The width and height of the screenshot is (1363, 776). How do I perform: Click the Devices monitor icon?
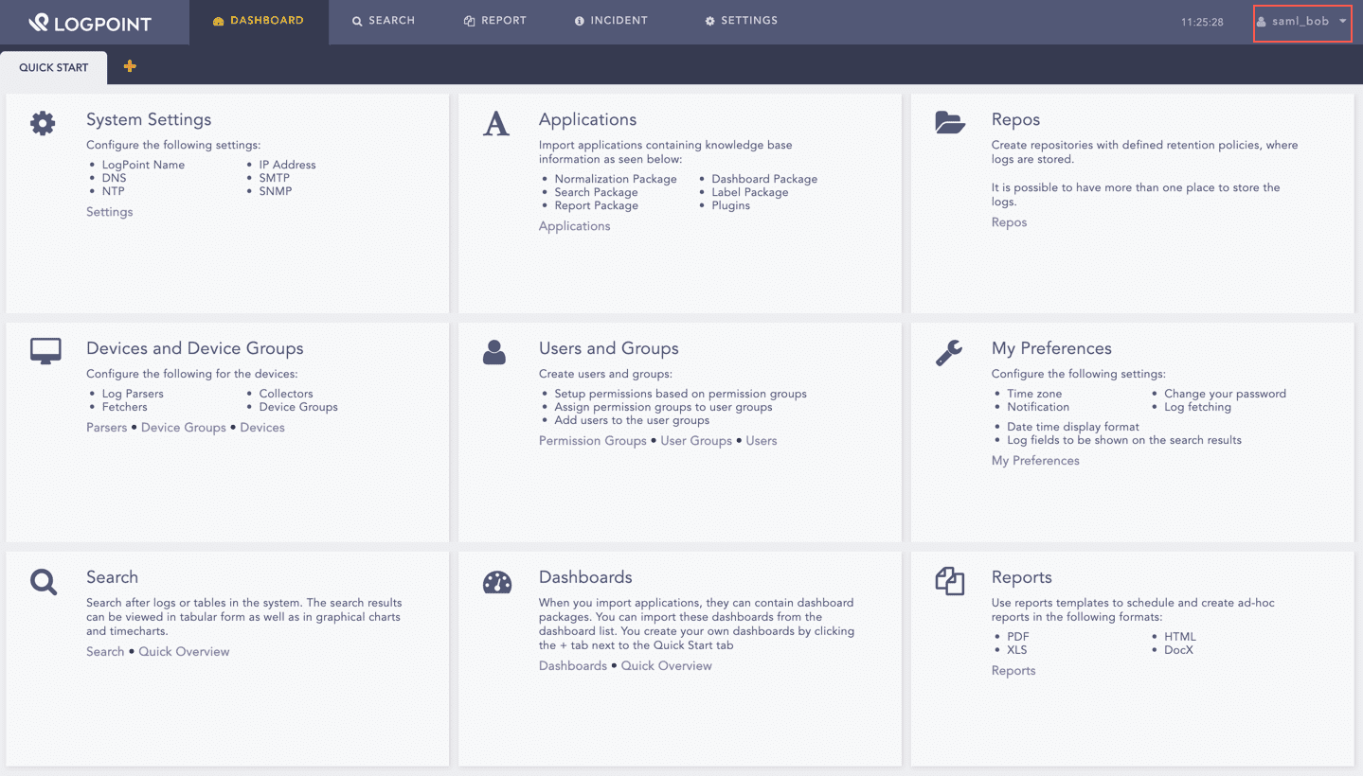(x=45, y=351)
